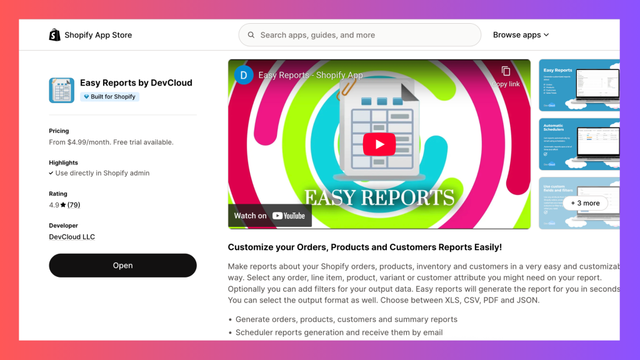Click the Copy link icon on video
Viewport: 640px width, 360px height.
[x=506, y=71]
